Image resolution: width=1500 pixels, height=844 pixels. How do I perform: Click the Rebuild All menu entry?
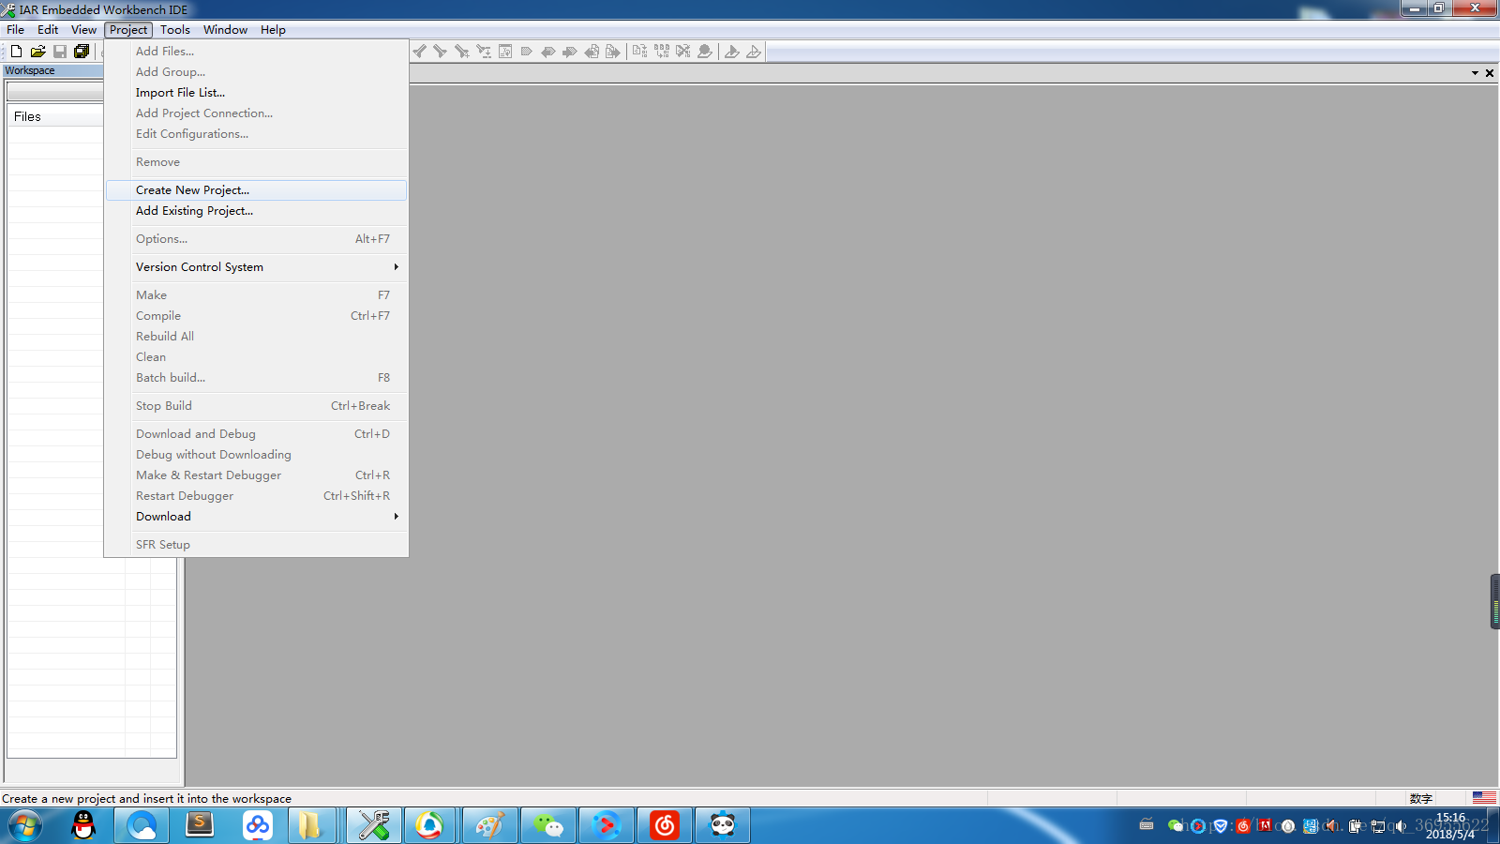[256, 337]
